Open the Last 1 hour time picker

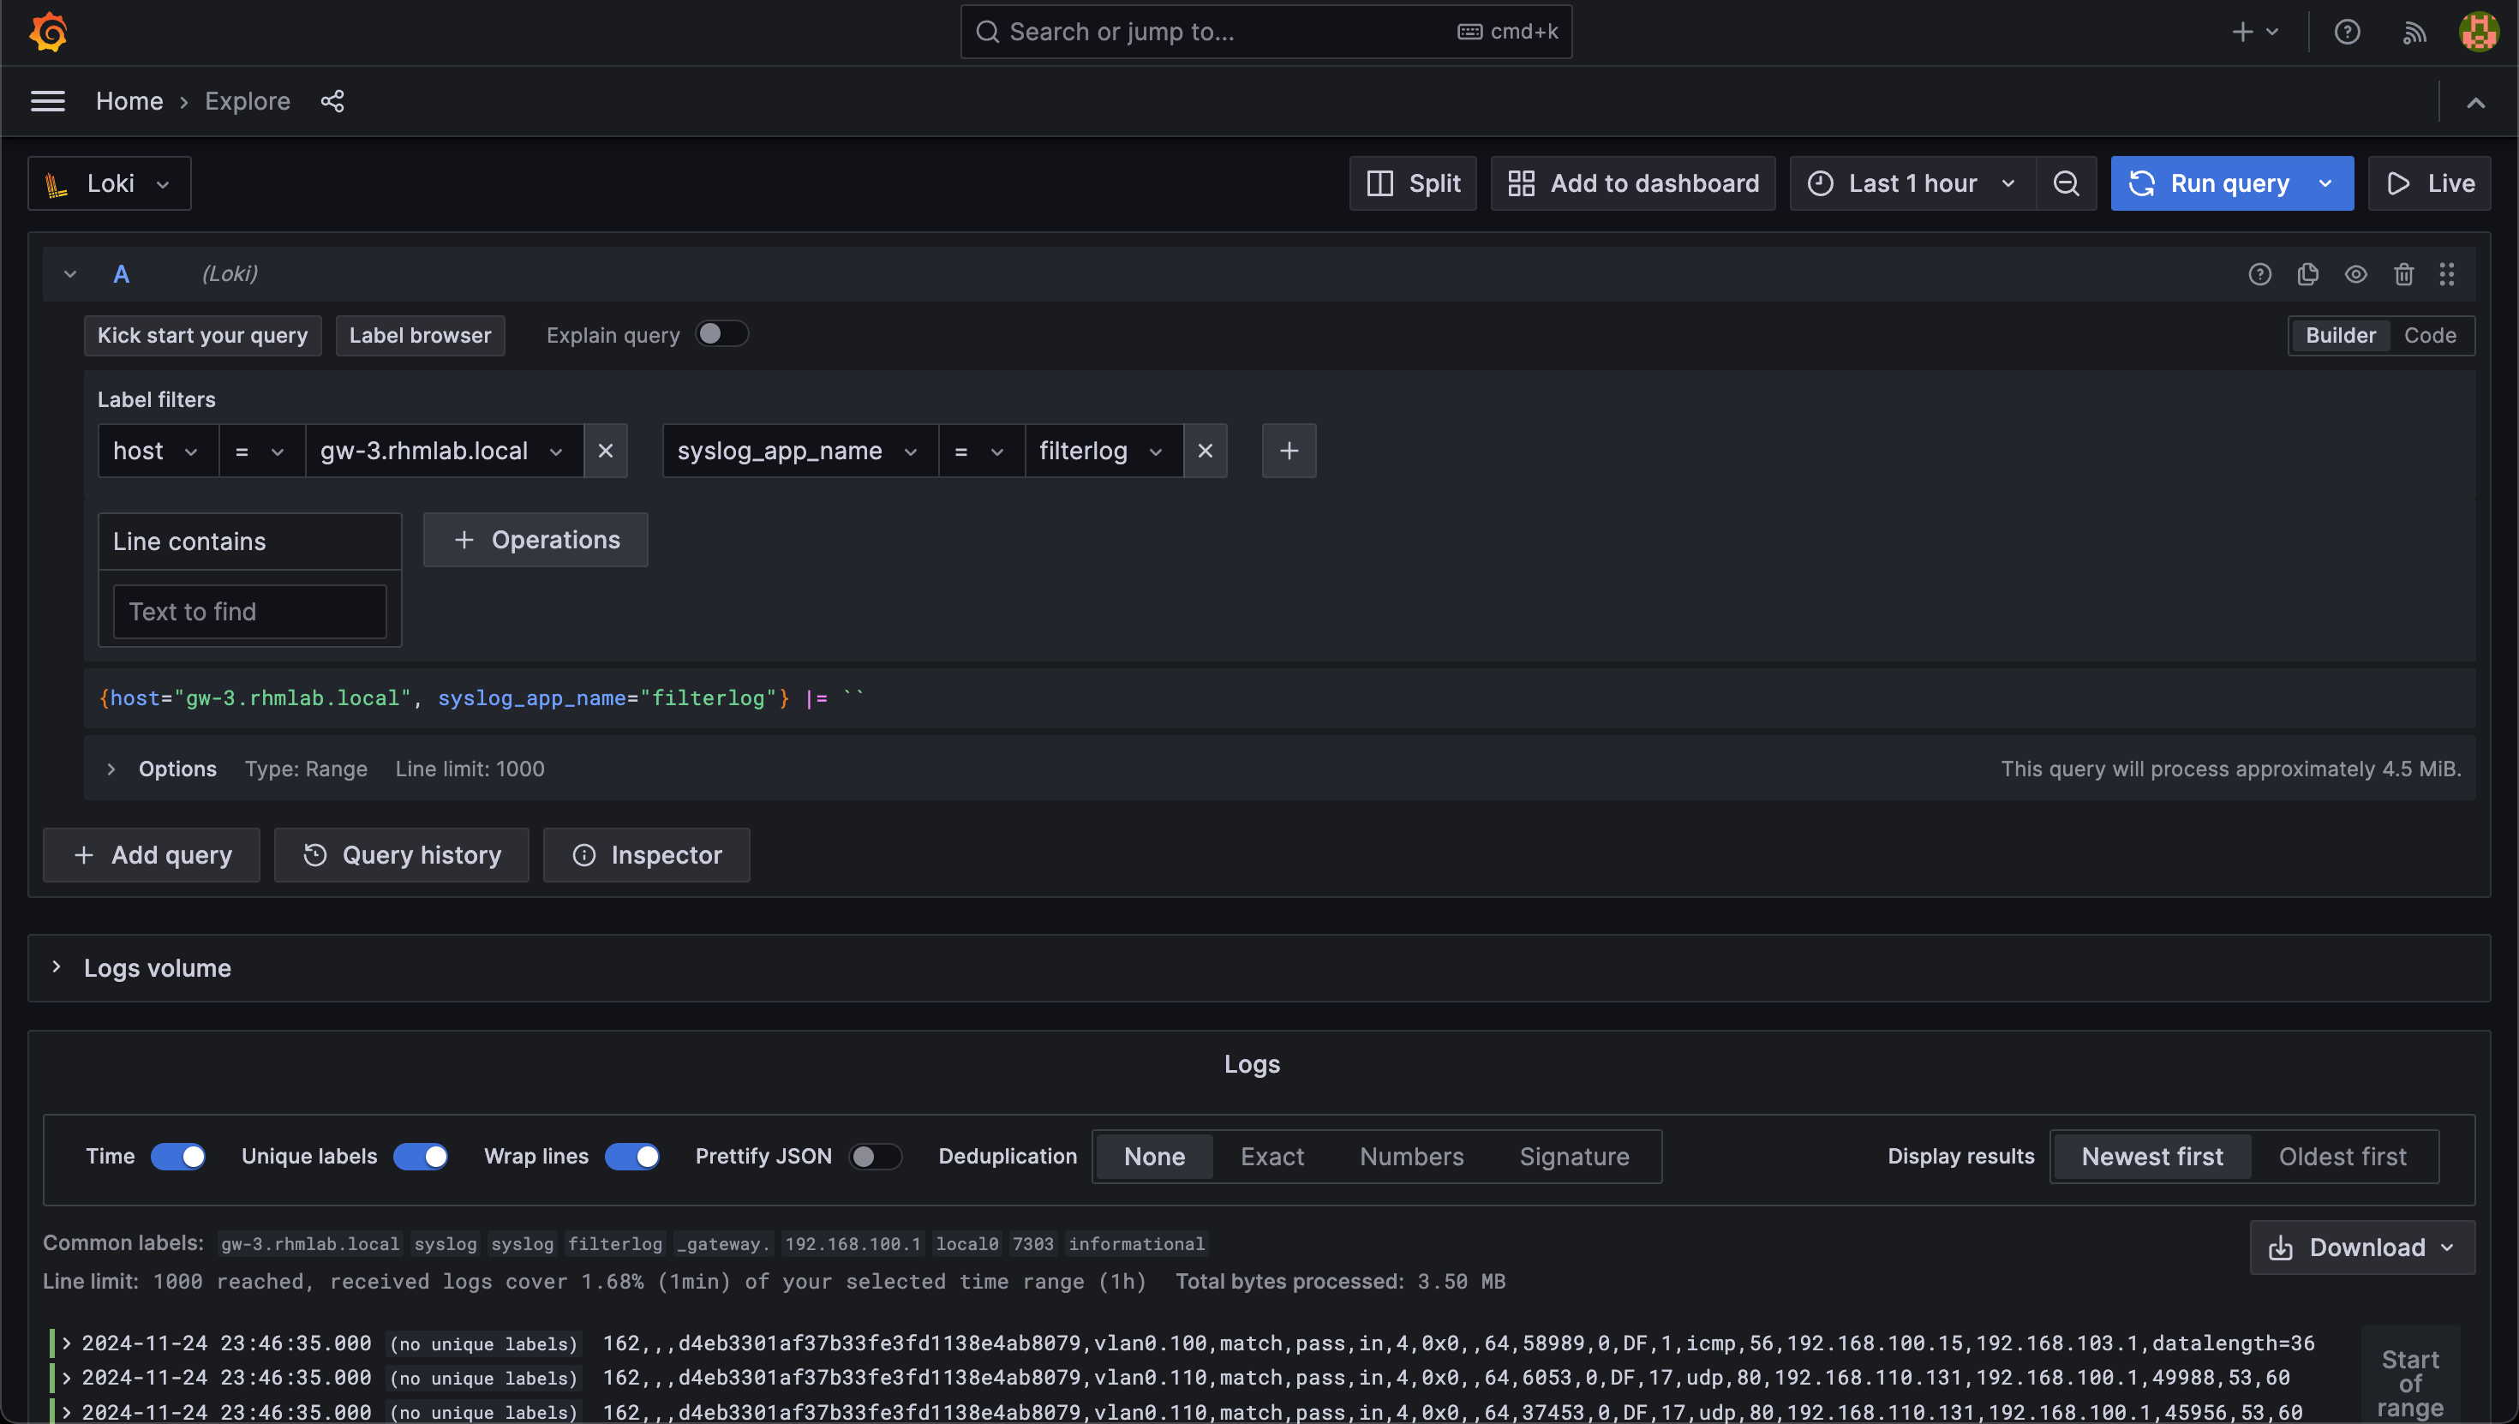tap(1912, 182)
